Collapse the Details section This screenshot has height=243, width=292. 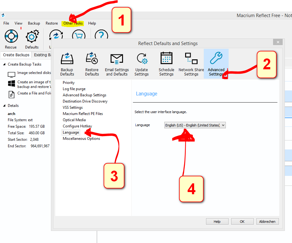pos(4,106)
